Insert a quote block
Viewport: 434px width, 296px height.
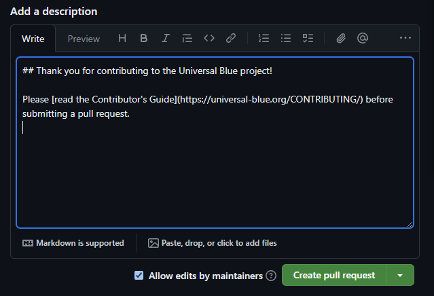coord(187,39)
